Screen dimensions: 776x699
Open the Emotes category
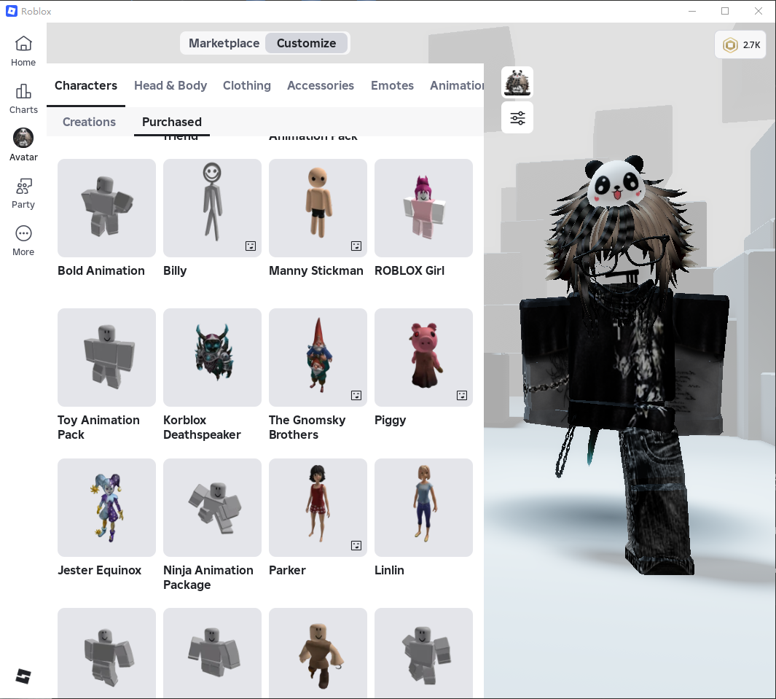tap(392, 85)
